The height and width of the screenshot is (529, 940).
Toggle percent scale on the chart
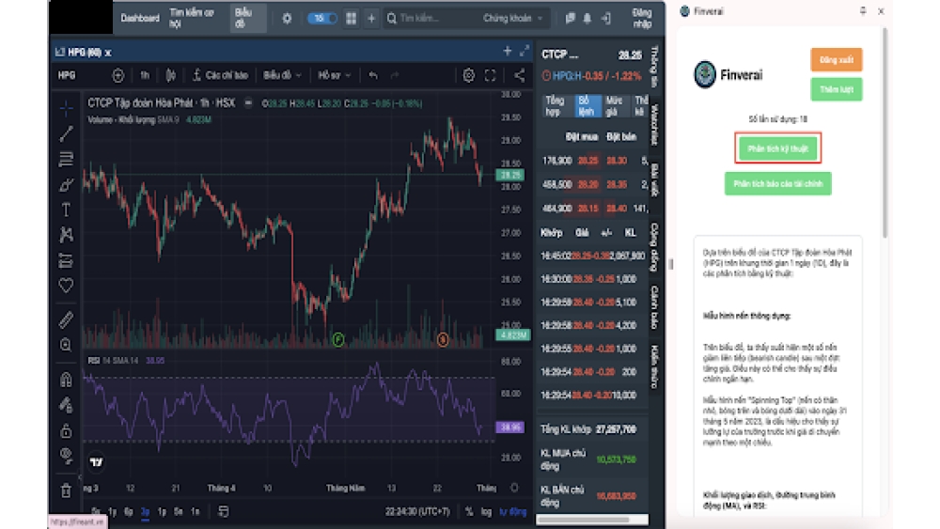(x=469, y=512)
